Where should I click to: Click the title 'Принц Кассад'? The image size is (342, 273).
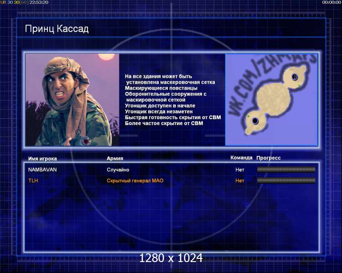pos(57,29)
